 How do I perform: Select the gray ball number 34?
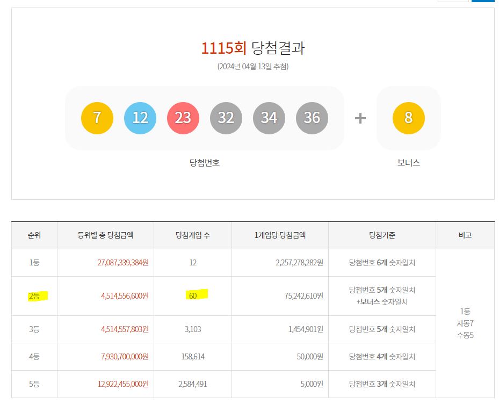tap(269, 118)
